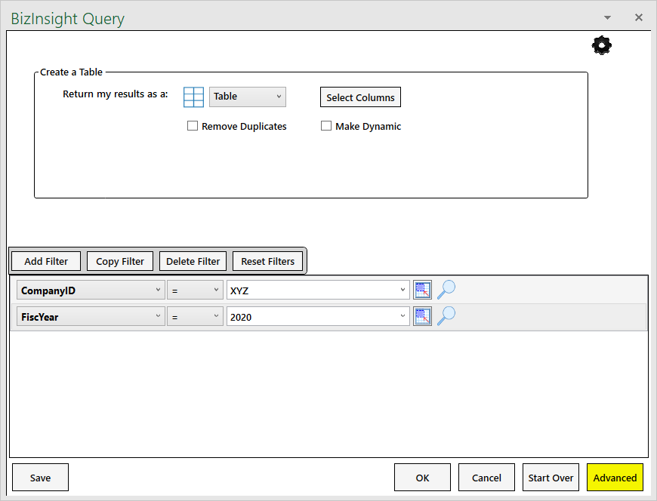Click Start Over

click(x=551, y=477)
